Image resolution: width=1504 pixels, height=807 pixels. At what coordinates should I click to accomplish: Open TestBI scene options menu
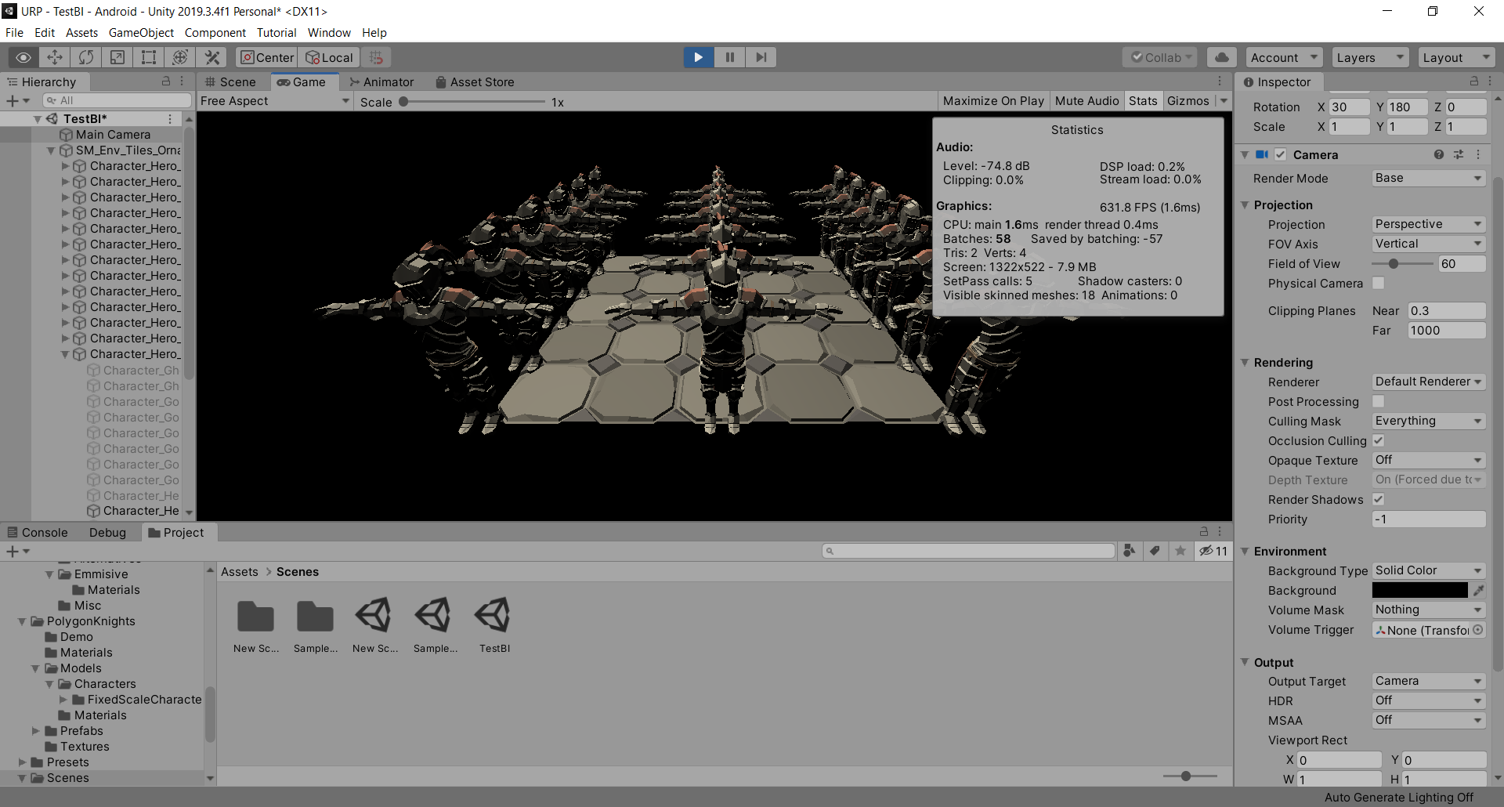(170, 119)
